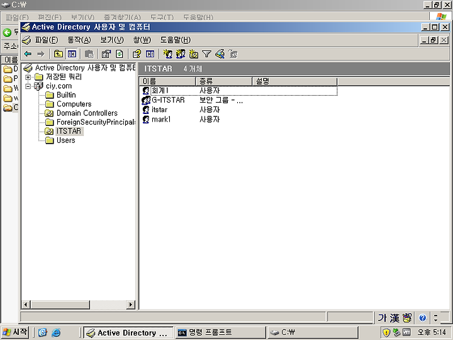Click the 회계1 user icon
Image resolution: width=453 pixels, height=340 pixels.
tap(146, 91)
